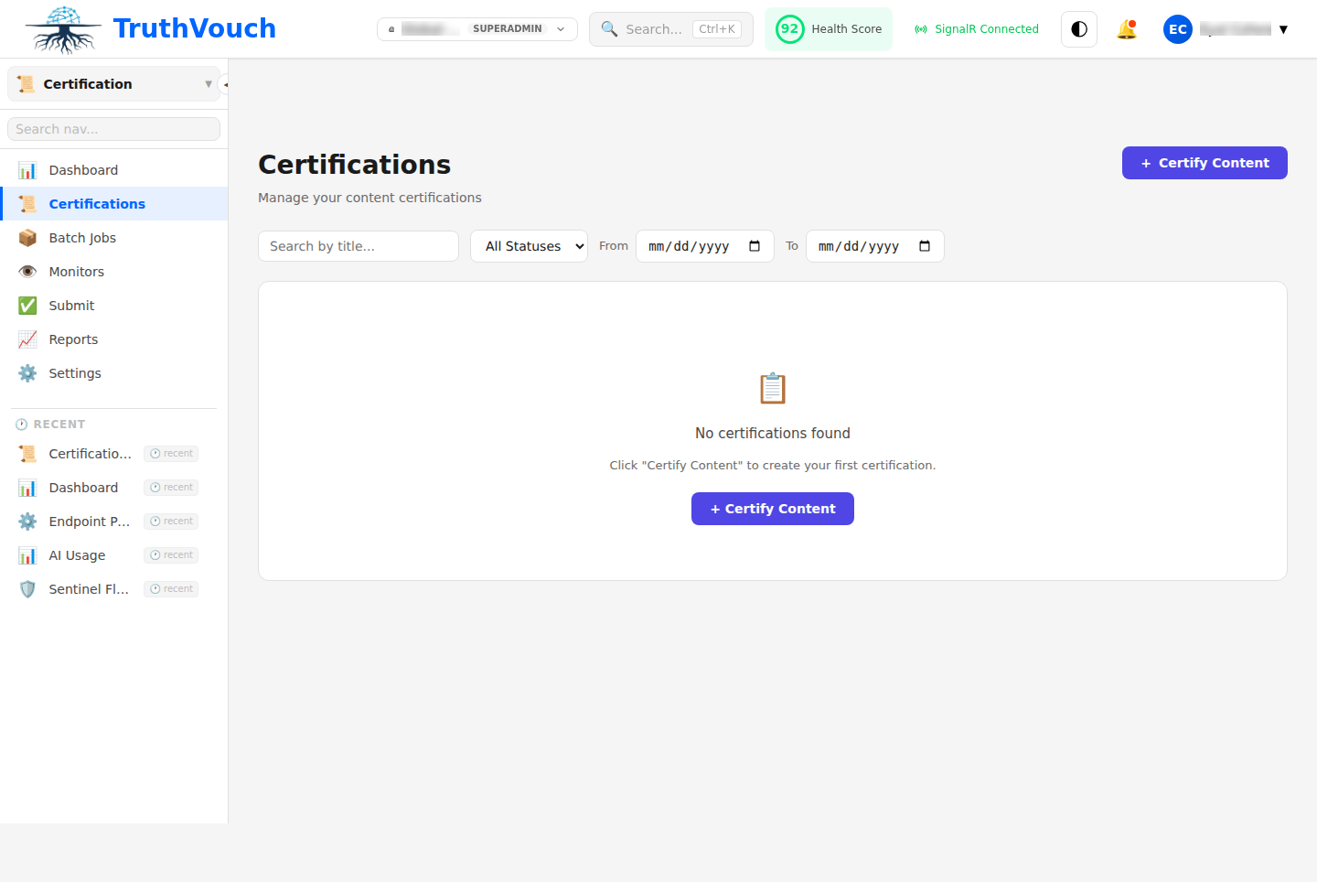Click the notification bell icon
Image resolution: width=1317 pixels, height=882 pixels.
click(1127, 28)
